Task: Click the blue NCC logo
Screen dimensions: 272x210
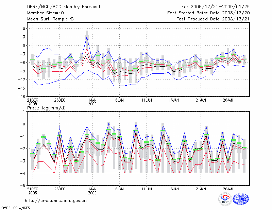Action: [241, 199]
